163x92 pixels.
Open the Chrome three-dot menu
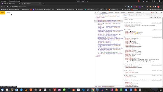point(161,7)
